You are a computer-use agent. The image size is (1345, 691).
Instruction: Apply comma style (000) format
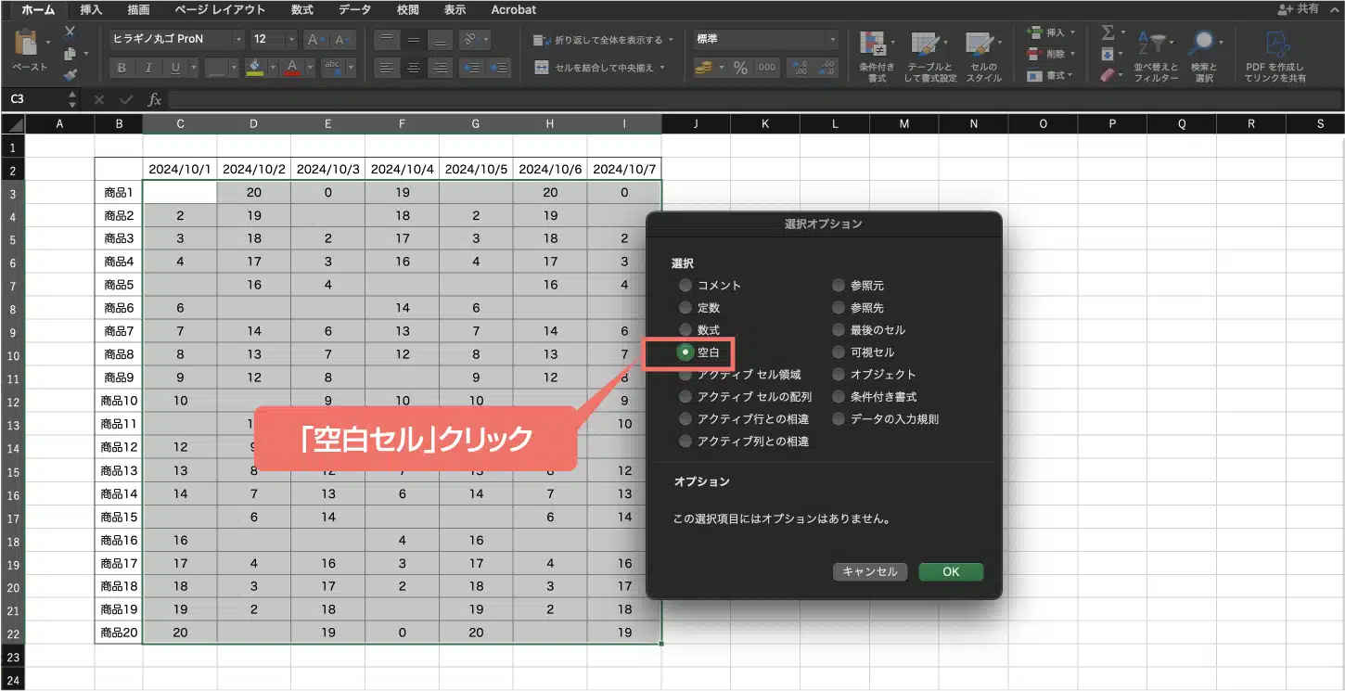tap(767, 68)
